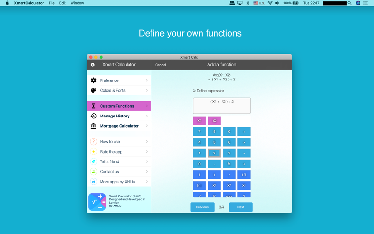Insert the X1 variable
The height and width of the screenshot is (234, 374).
tap(199, 121)
